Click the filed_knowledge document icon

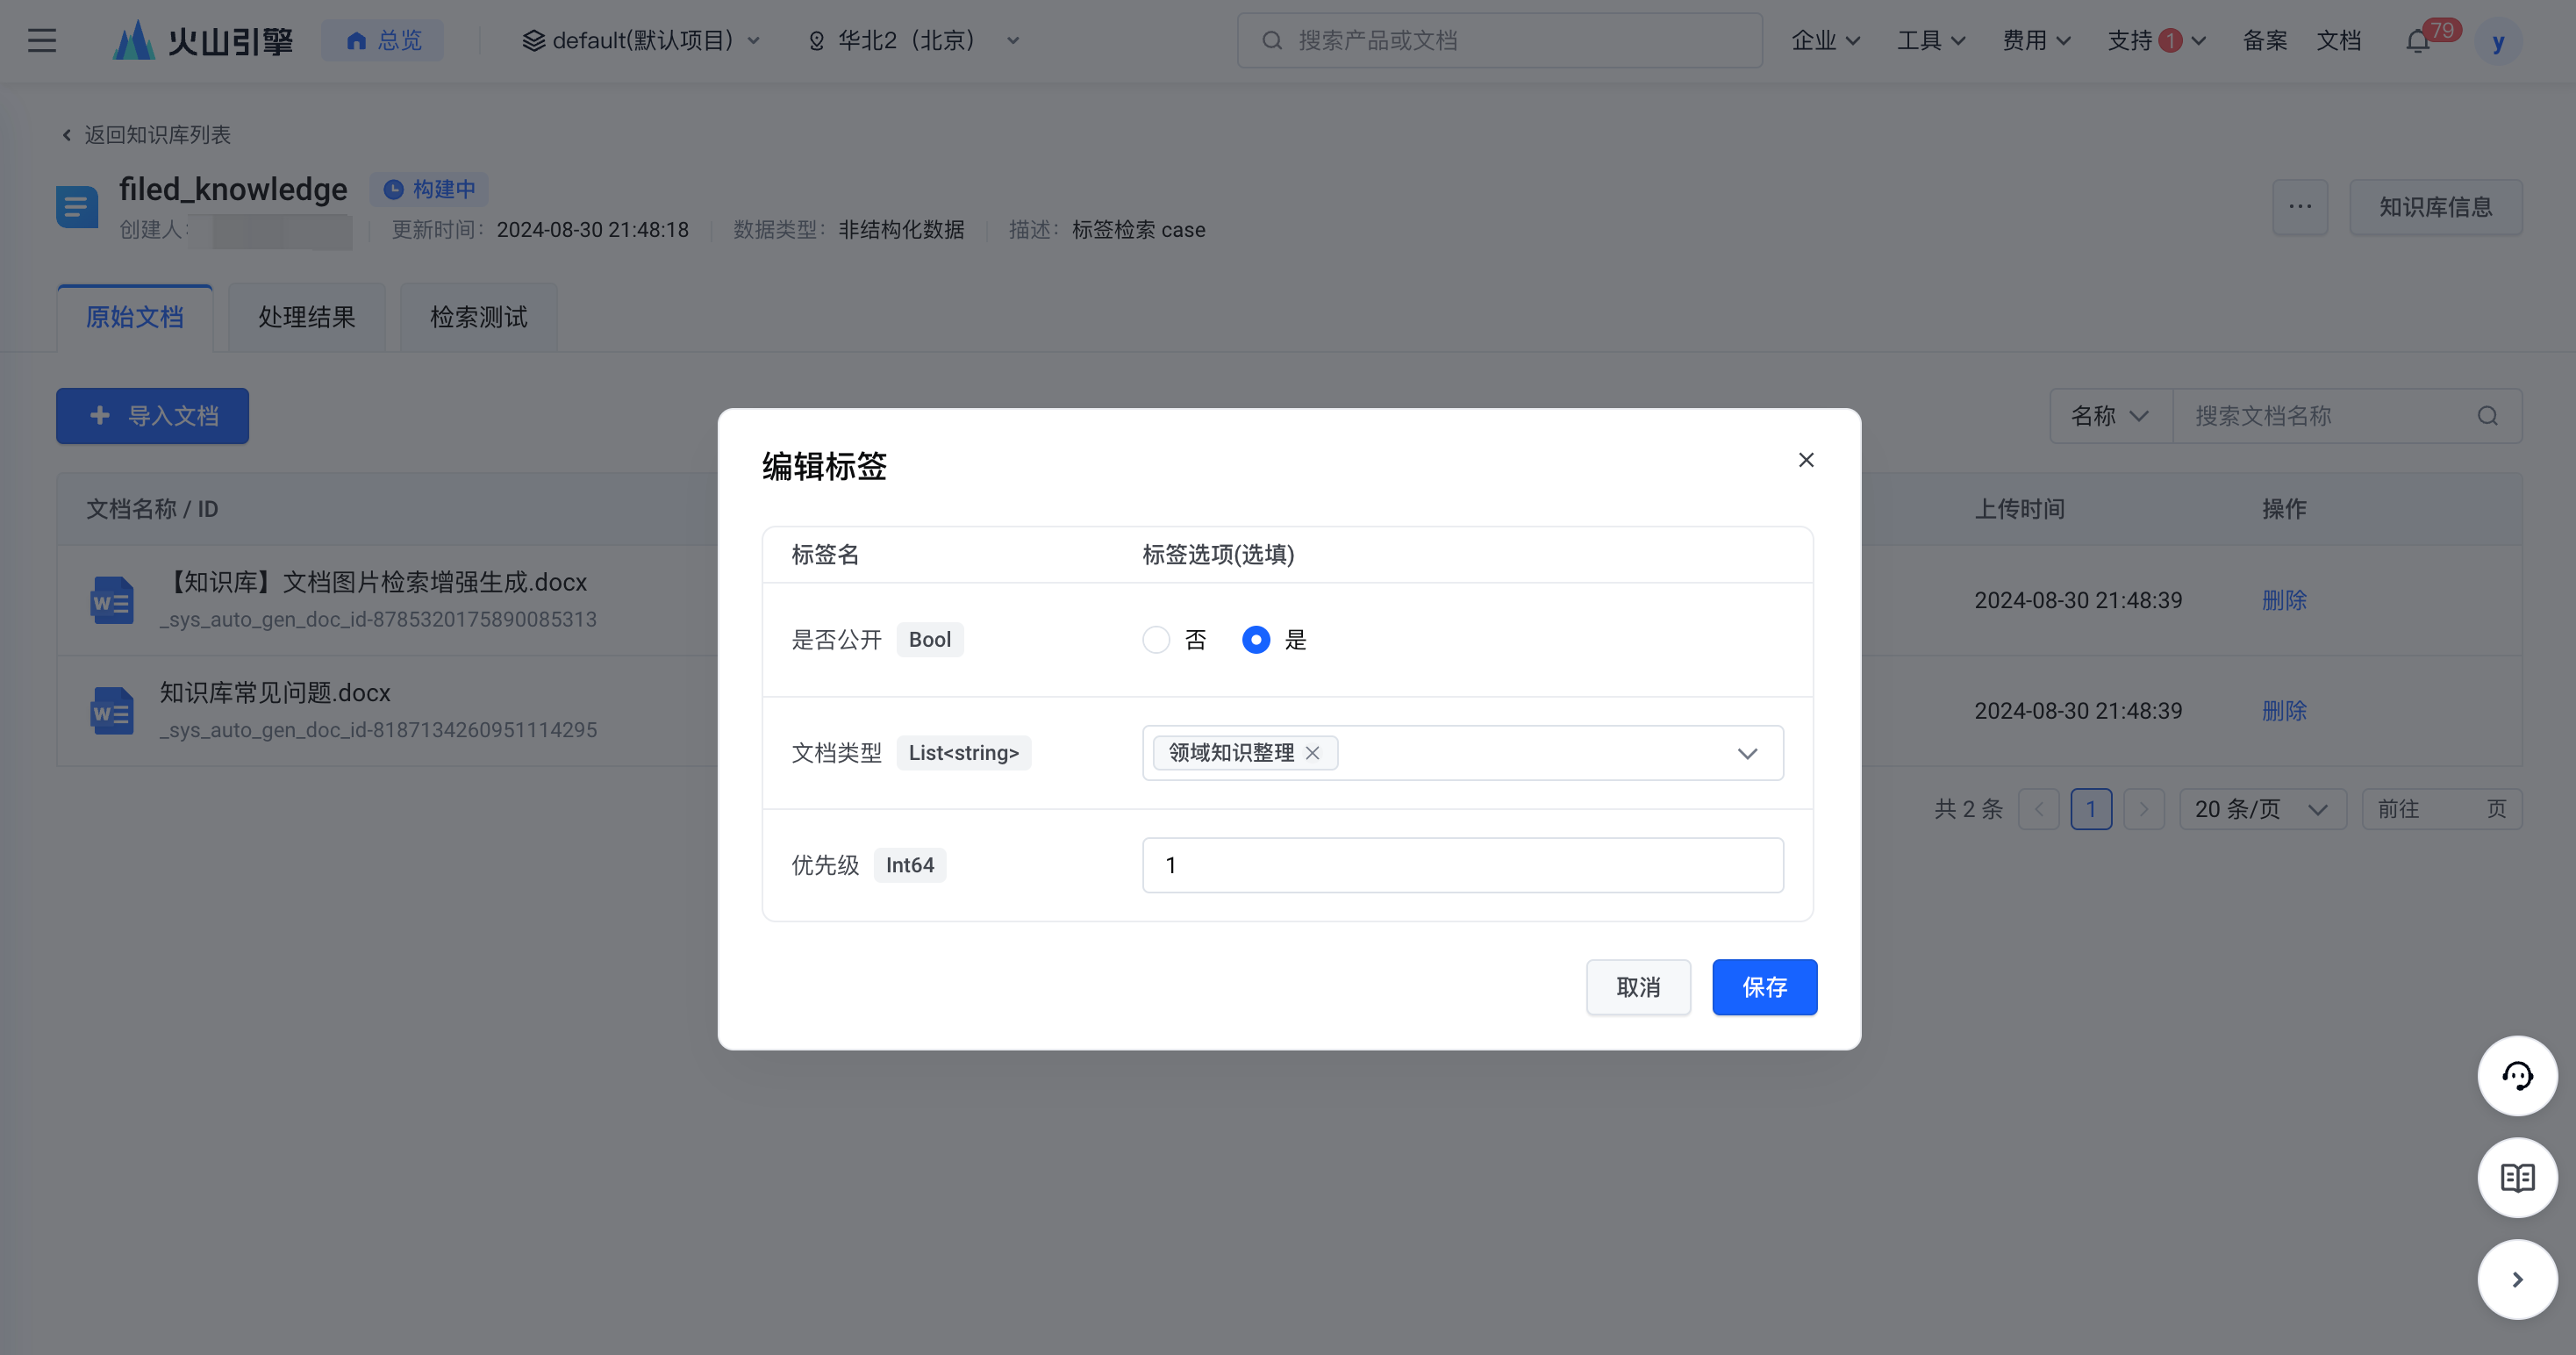[x=77, y=207]
